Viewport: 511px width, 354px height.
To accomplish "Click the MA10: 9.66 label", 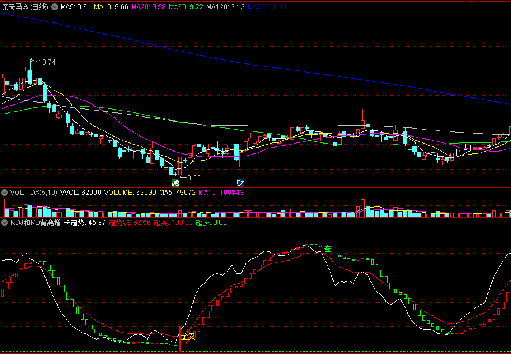I will click(111, 7).
